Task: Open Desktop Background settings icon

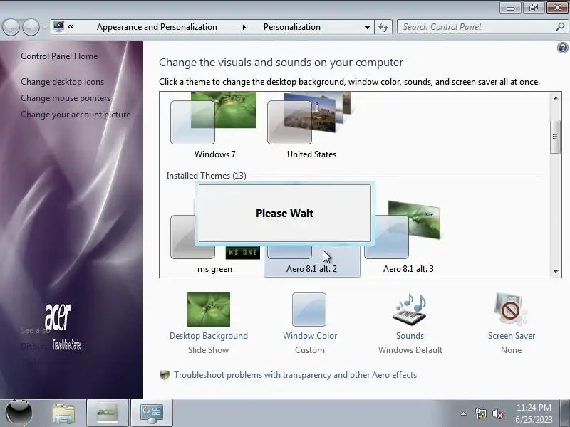Action: (209, 310)
